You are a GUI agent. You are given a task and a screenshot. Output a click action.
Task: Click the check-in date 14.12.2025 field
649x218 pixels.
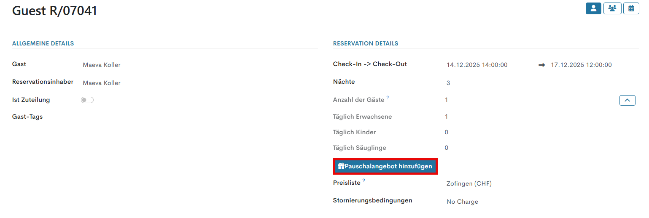tap(477, 65)
